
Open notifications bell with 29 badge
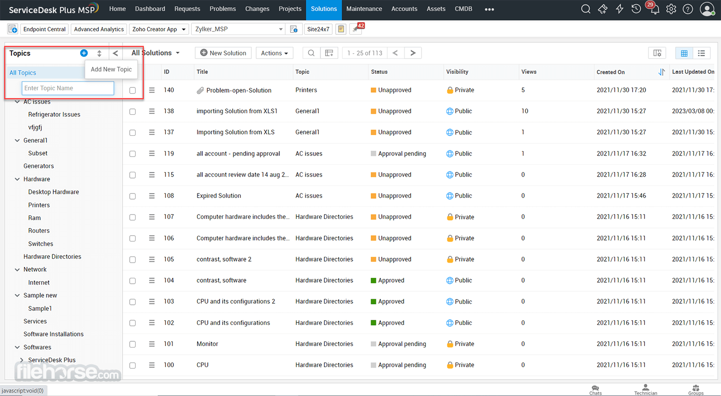tap(654, 9)
